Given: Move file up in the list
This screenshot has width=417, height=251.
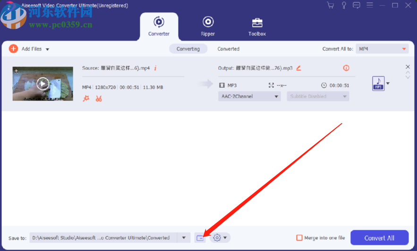Looking at the screenshot, I should point(408,72).
